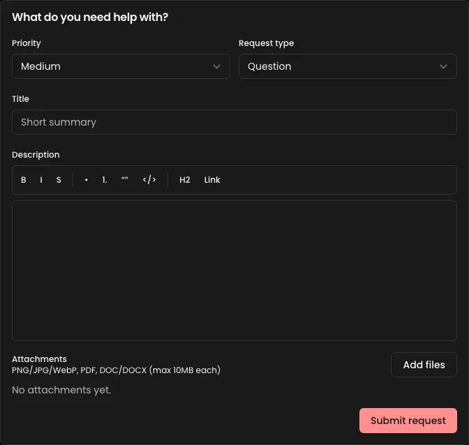Insert a block quote
Viewport: 469px width, 445px height.
point(125,180)
